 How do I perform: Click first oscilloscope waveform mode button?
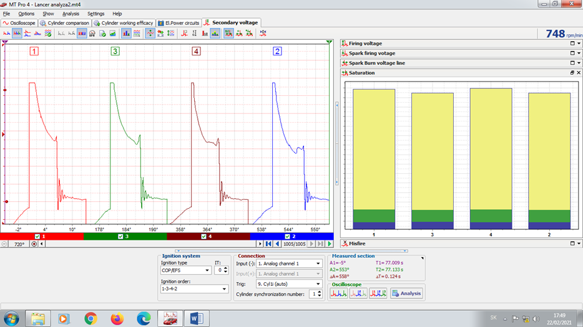click(x=338, y=293)
